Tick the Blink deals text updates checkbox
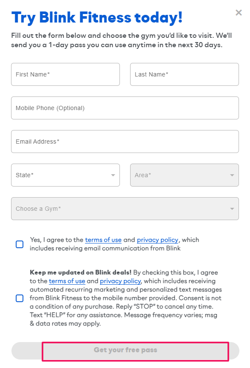250x368 pixels. [x=20, y=298]
